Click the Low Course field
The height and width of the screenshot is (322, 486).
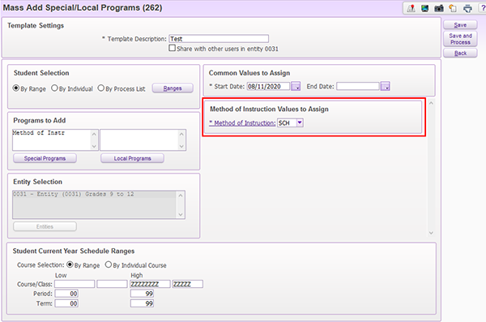coord(75,284)
